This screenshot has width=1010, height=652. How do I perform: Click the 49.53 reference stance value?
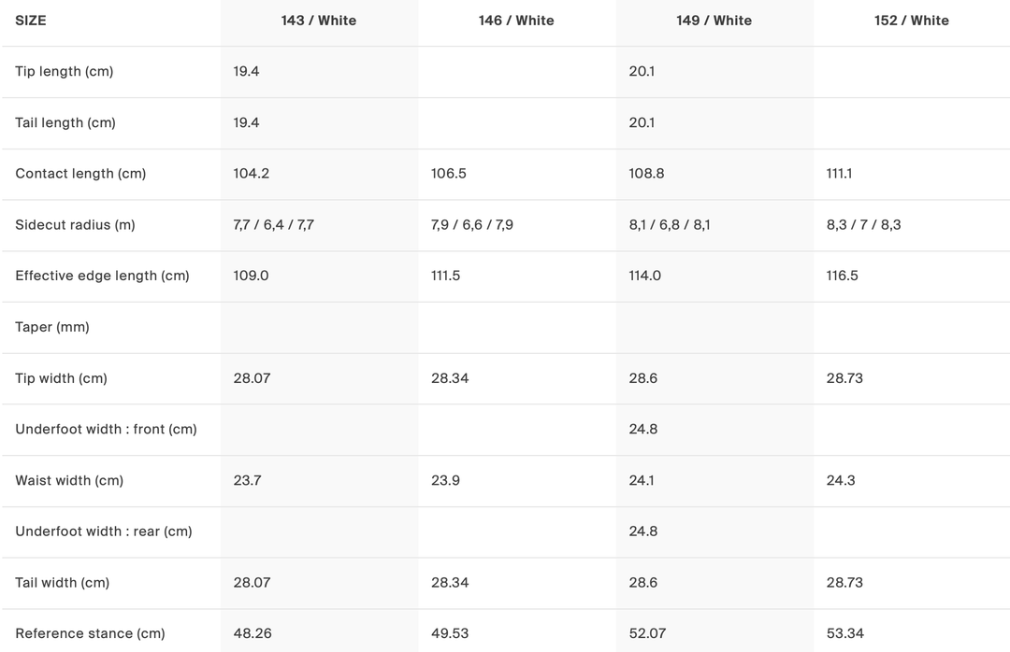point(450,633)
